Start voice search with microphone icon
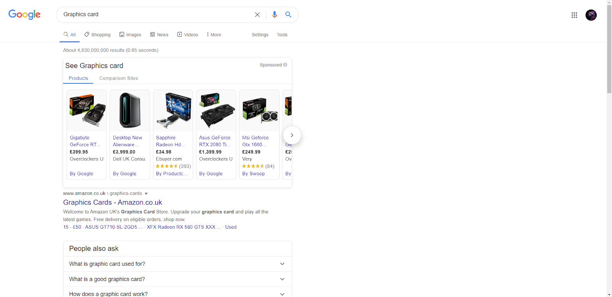Image resolution: width=612 pixels, height=297 pixels. (x=274, y=15)
